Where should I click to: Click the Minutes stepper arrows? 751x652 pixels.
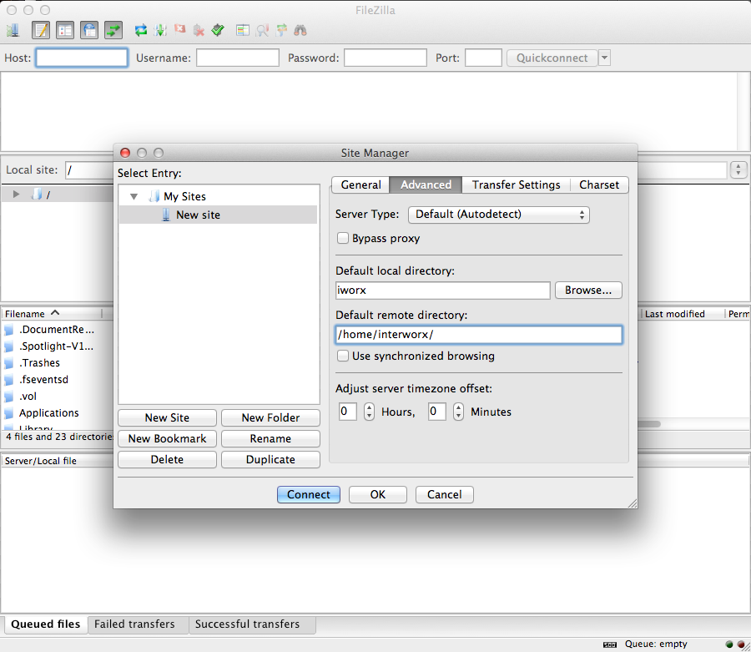[x=458, y=412]
